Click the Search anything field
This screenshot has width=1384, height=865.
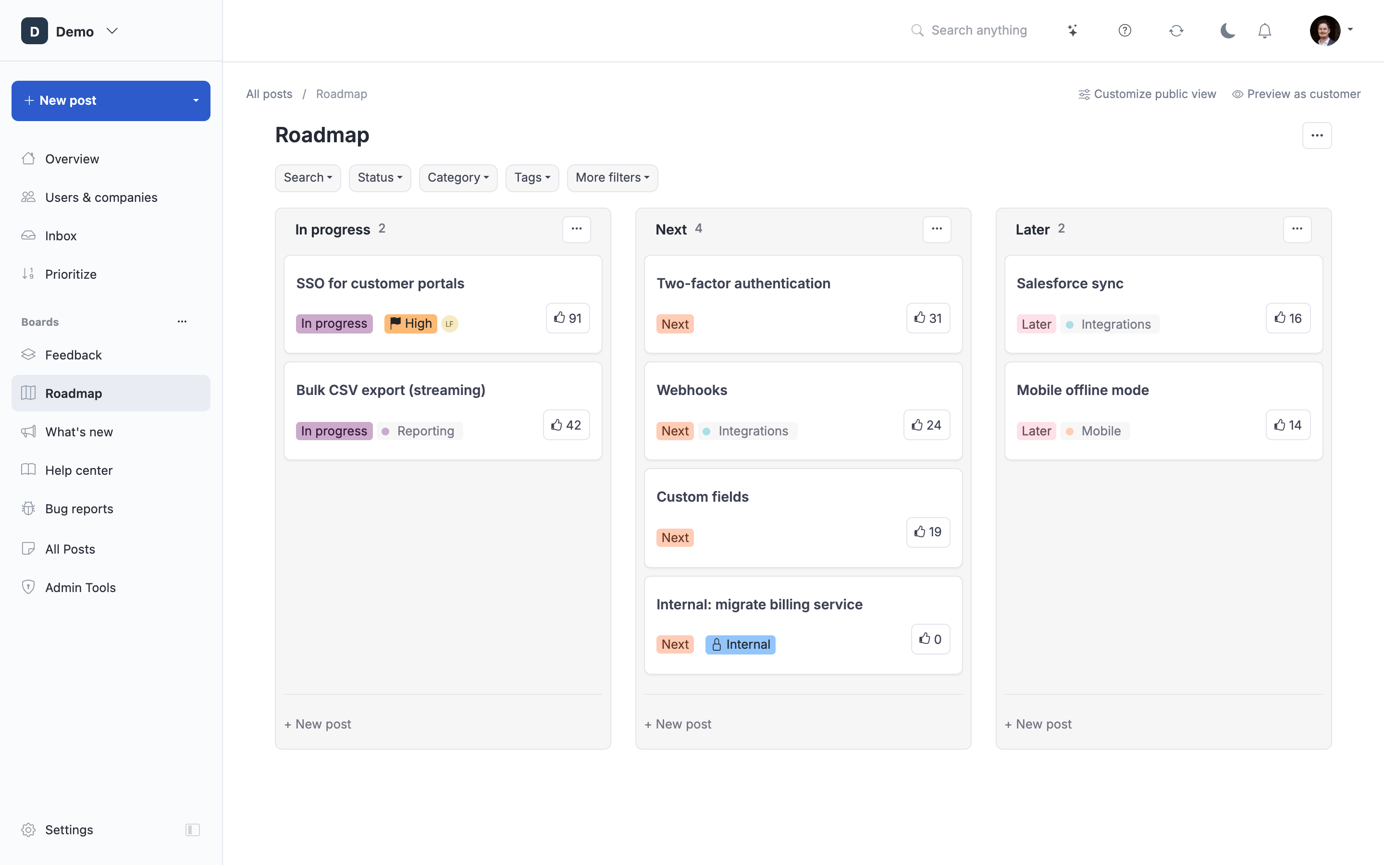[969, 30]
